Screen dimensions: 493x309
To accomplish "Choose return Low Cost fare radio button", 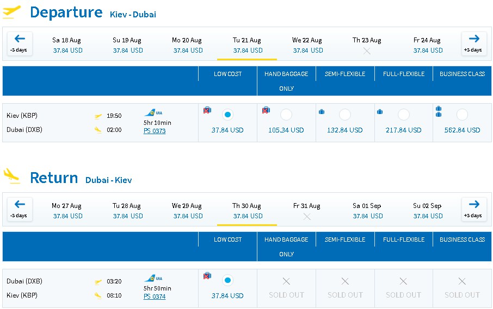I will click(x=227, y=280).
